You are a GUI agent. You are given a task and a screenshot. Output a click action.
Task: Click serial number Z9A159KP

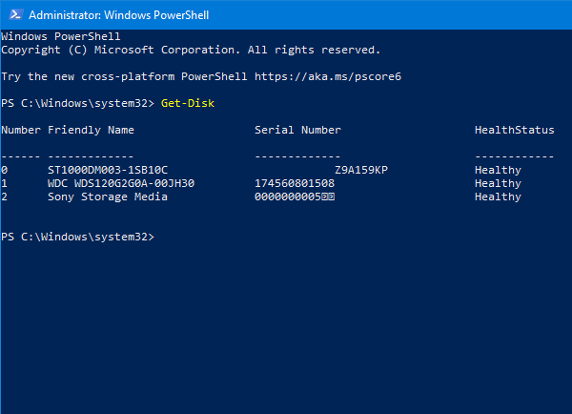360,170
